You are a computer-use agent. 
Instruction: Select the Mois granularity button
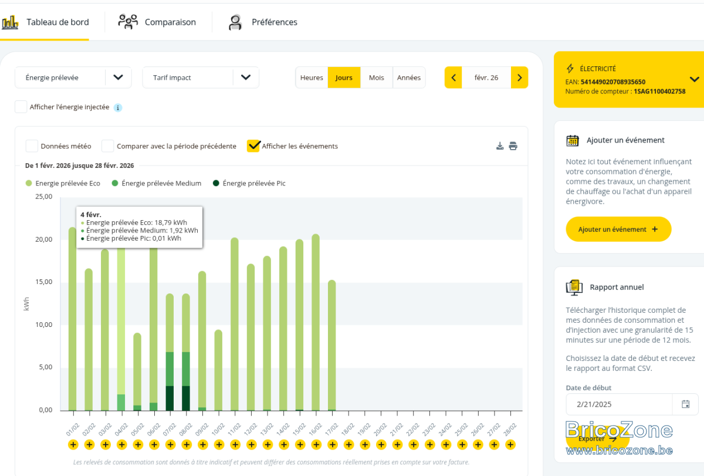tap(377, 77)
